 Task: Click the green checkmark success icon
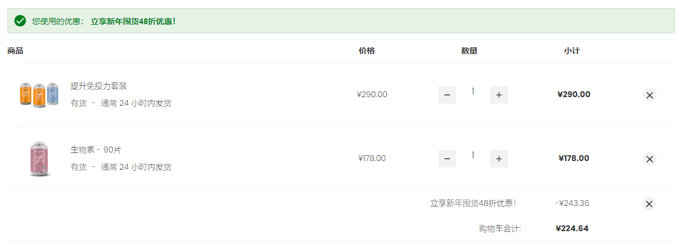[20, 21]
